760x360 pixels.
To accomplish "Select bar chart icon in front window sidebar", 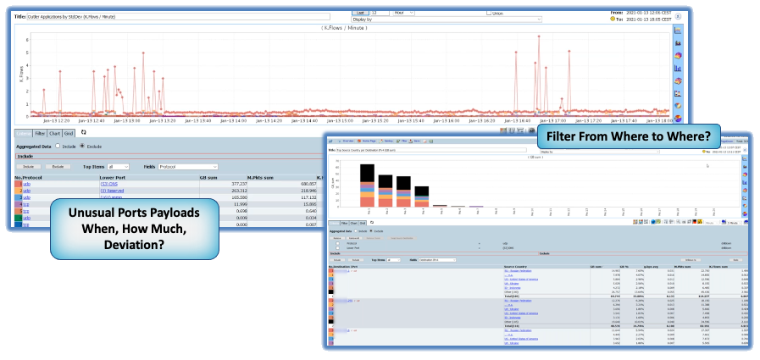I will pos(745,183).
